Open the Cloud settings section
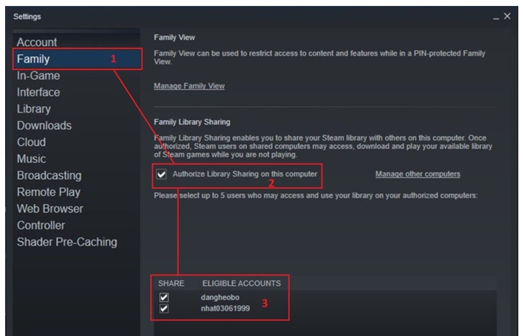Screen dimensions: 523x336 [31, 142]
